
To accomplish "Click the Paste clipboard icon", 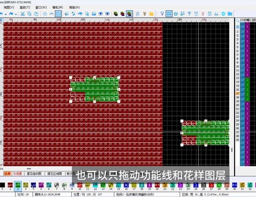I will tap(36, 14).
